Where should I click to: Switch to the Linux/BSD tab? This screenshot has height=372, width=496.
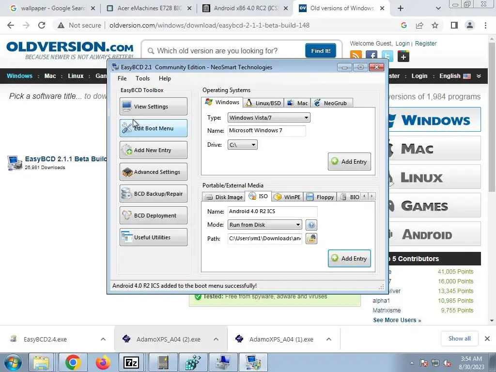[x=263, y=103]
